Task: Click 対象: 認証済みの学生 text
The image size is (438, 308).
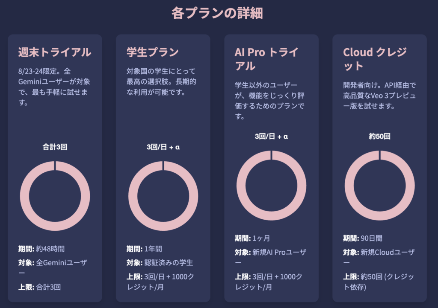Action: (160, 263)
